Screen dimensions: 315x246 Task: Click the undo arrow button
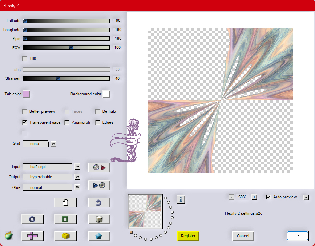tap(99, 202)
